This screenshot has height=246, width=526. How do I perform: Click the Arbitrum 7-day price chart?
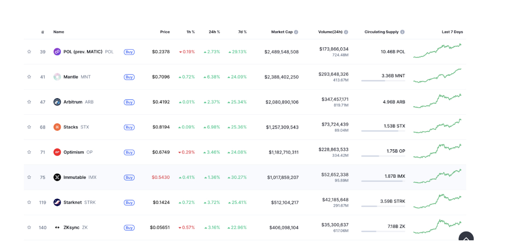pyautogui.click(x=438, y=101)
